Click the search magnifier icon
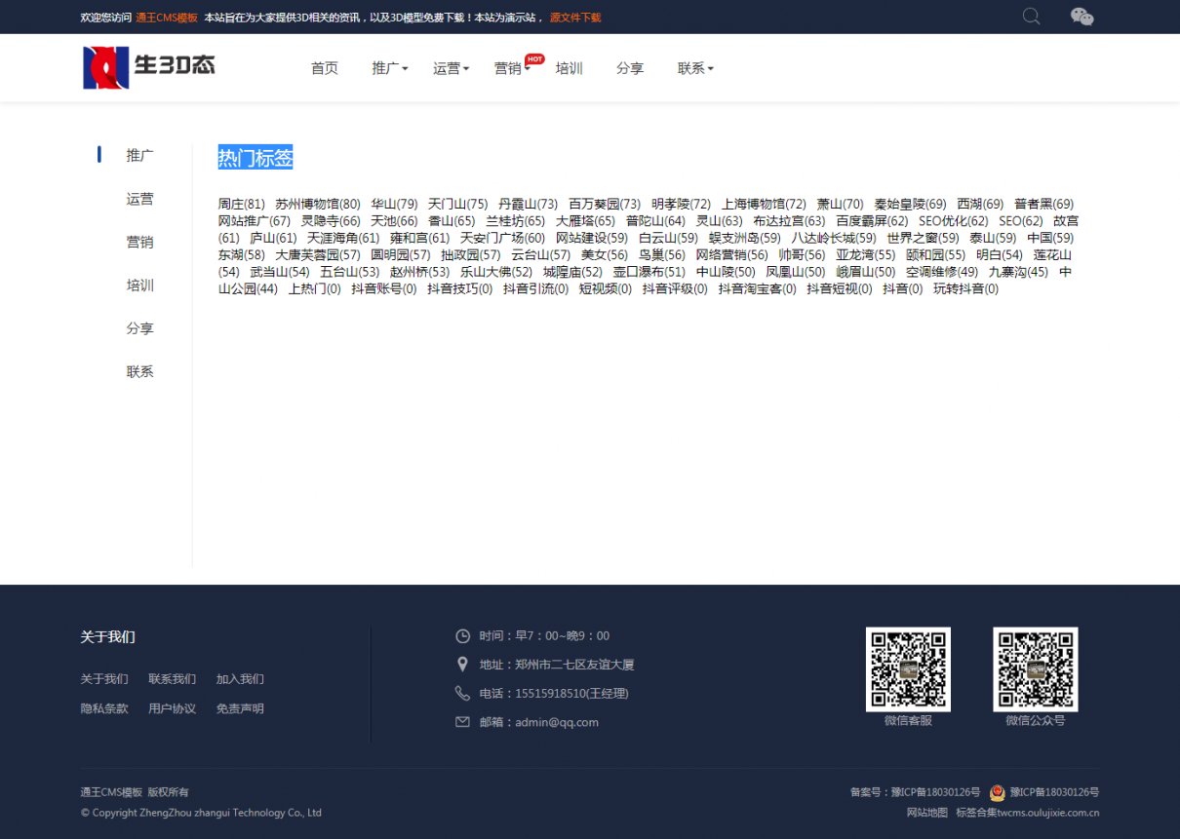Viewport: 1180px width, 839px height. tap(1031, 16)
